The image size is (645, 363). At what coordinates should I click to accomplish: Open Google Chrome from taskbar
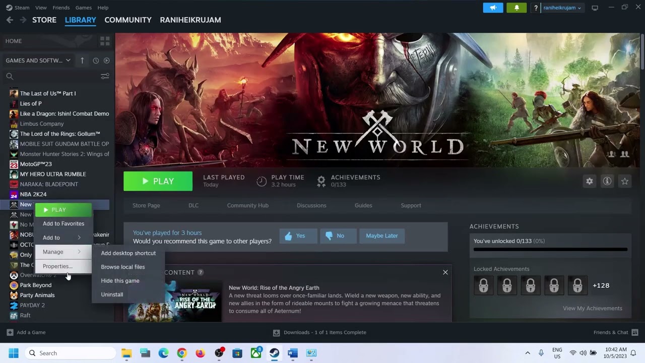click(x=182, y=353)
